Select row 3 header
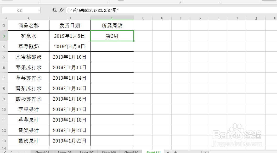The width and height of the screenshot is (277, 153). click(4, 36)
